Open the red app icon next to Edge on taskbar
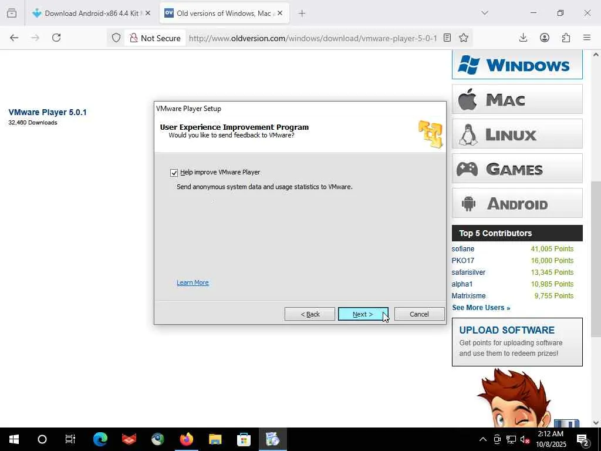This screenshot has width=601, height=451. [x=129, y=439]
